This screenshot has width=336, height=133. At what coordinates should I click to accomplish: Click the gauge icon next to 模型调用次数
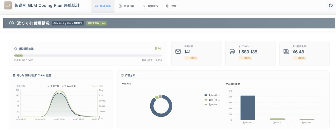coord(16,49)
